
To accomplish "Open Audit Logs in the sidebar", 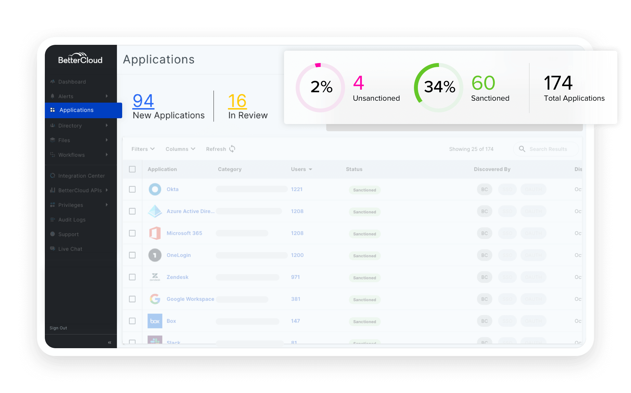I will point(72,220).
